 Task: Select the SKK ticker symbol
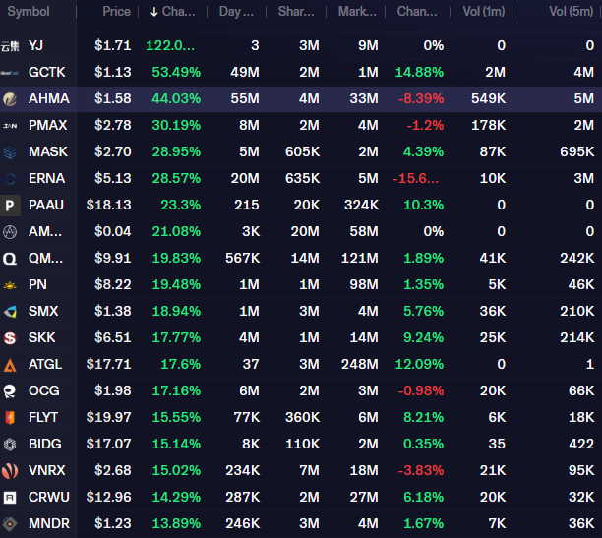coord(42,337)
